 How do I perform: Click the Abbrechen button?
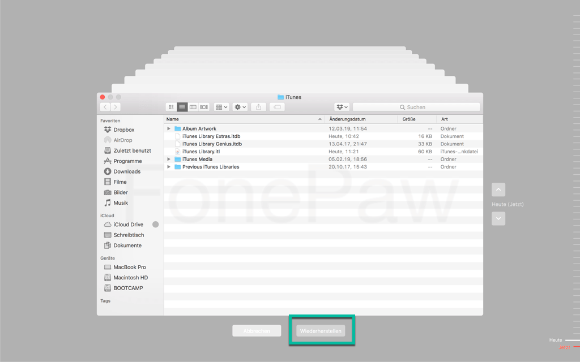click(x=257, y=331)
